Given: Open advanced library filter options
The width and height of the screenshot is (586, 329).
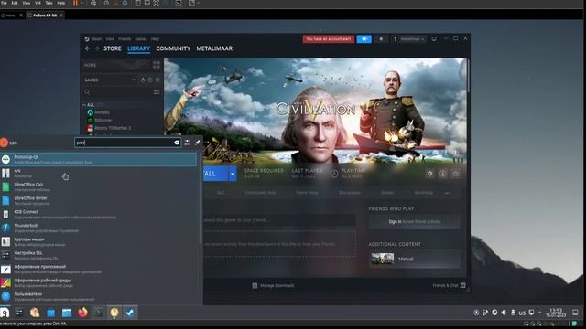Looking at the screenshot, I should pos(157,91).
